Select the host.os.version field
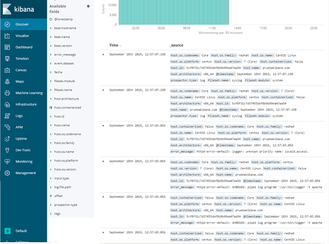329x244 pixels. (65, 169)
